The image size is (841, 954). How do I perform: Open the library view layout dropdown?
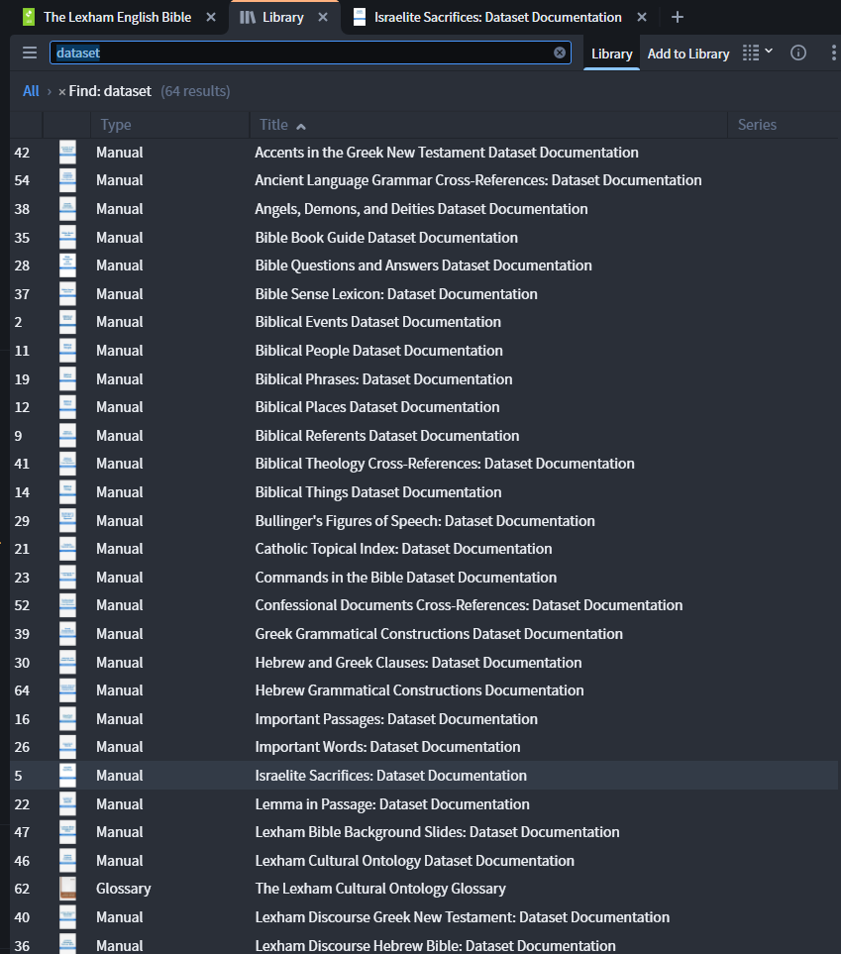pyautogui.click(x=758, y=53)
